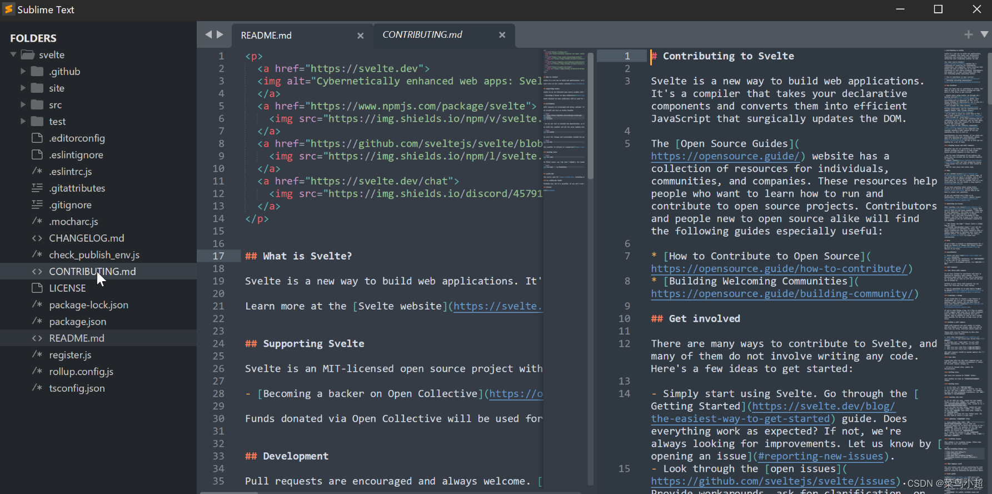The width and height of the screenshot is (992, 494).
Task: Click the CONTRIBUTING.md markup icon in sidebar
Action: coord(37,271)
